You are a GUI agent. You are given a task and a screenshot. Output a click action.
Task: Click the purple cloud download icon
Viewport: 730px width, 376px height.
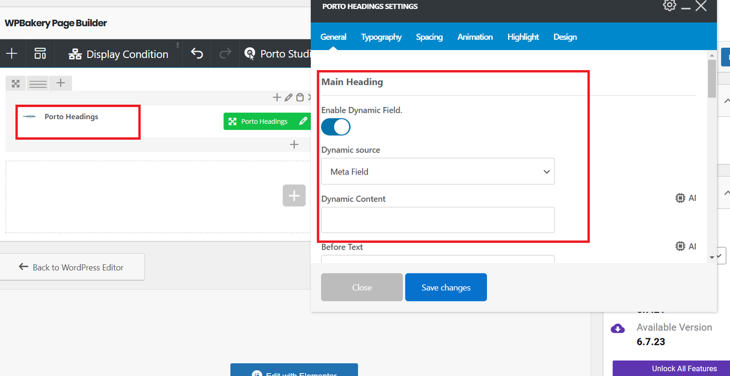click(x=618, y=328)
